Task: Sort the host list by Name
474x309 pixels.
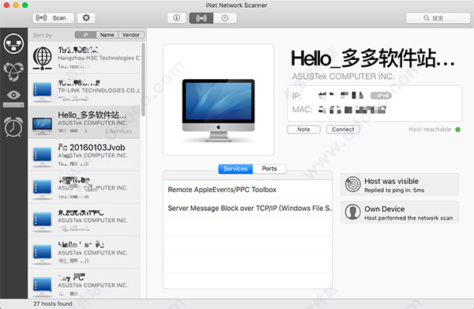Action: (107, 35)
